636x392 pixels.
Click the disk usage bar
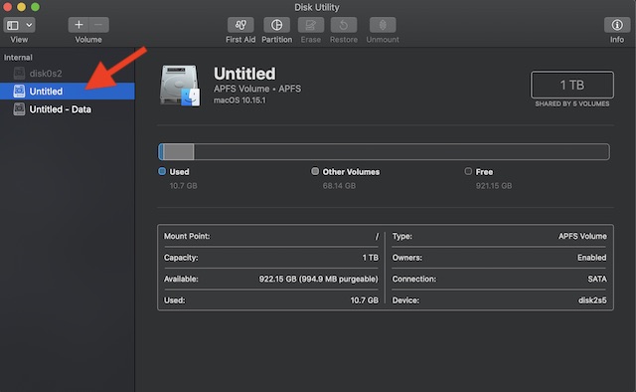pyautogui.click(x=384, y=152)
